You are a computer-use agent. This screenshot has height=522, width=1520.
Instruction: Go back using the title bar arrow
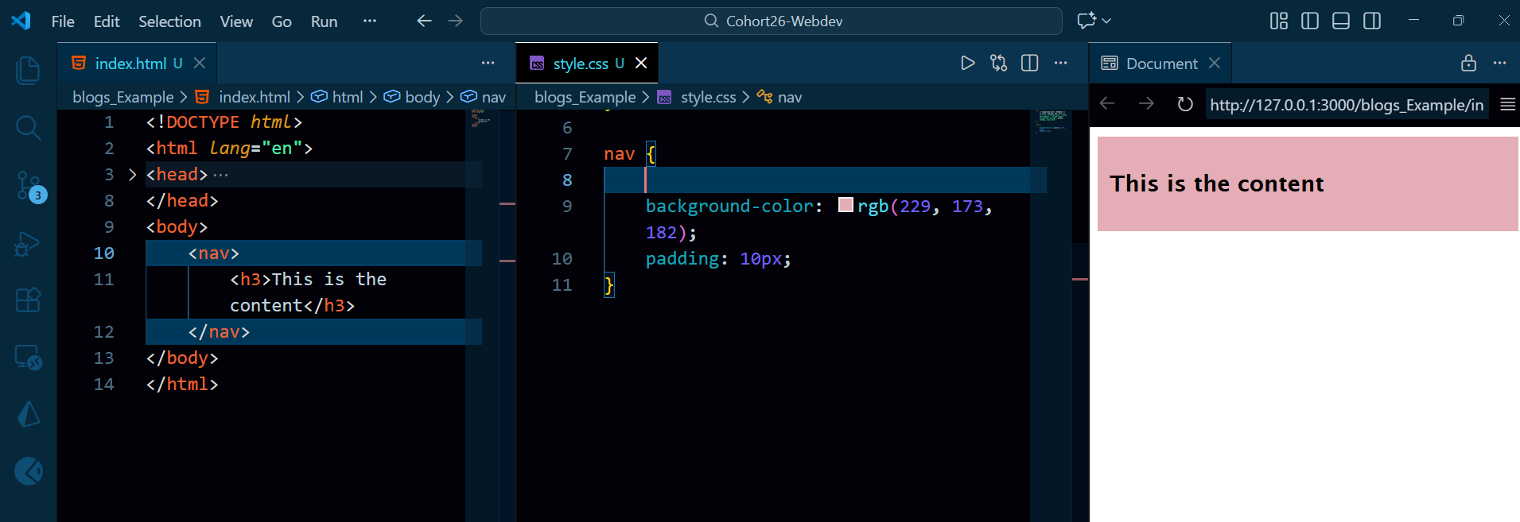(x=425, y=21)
